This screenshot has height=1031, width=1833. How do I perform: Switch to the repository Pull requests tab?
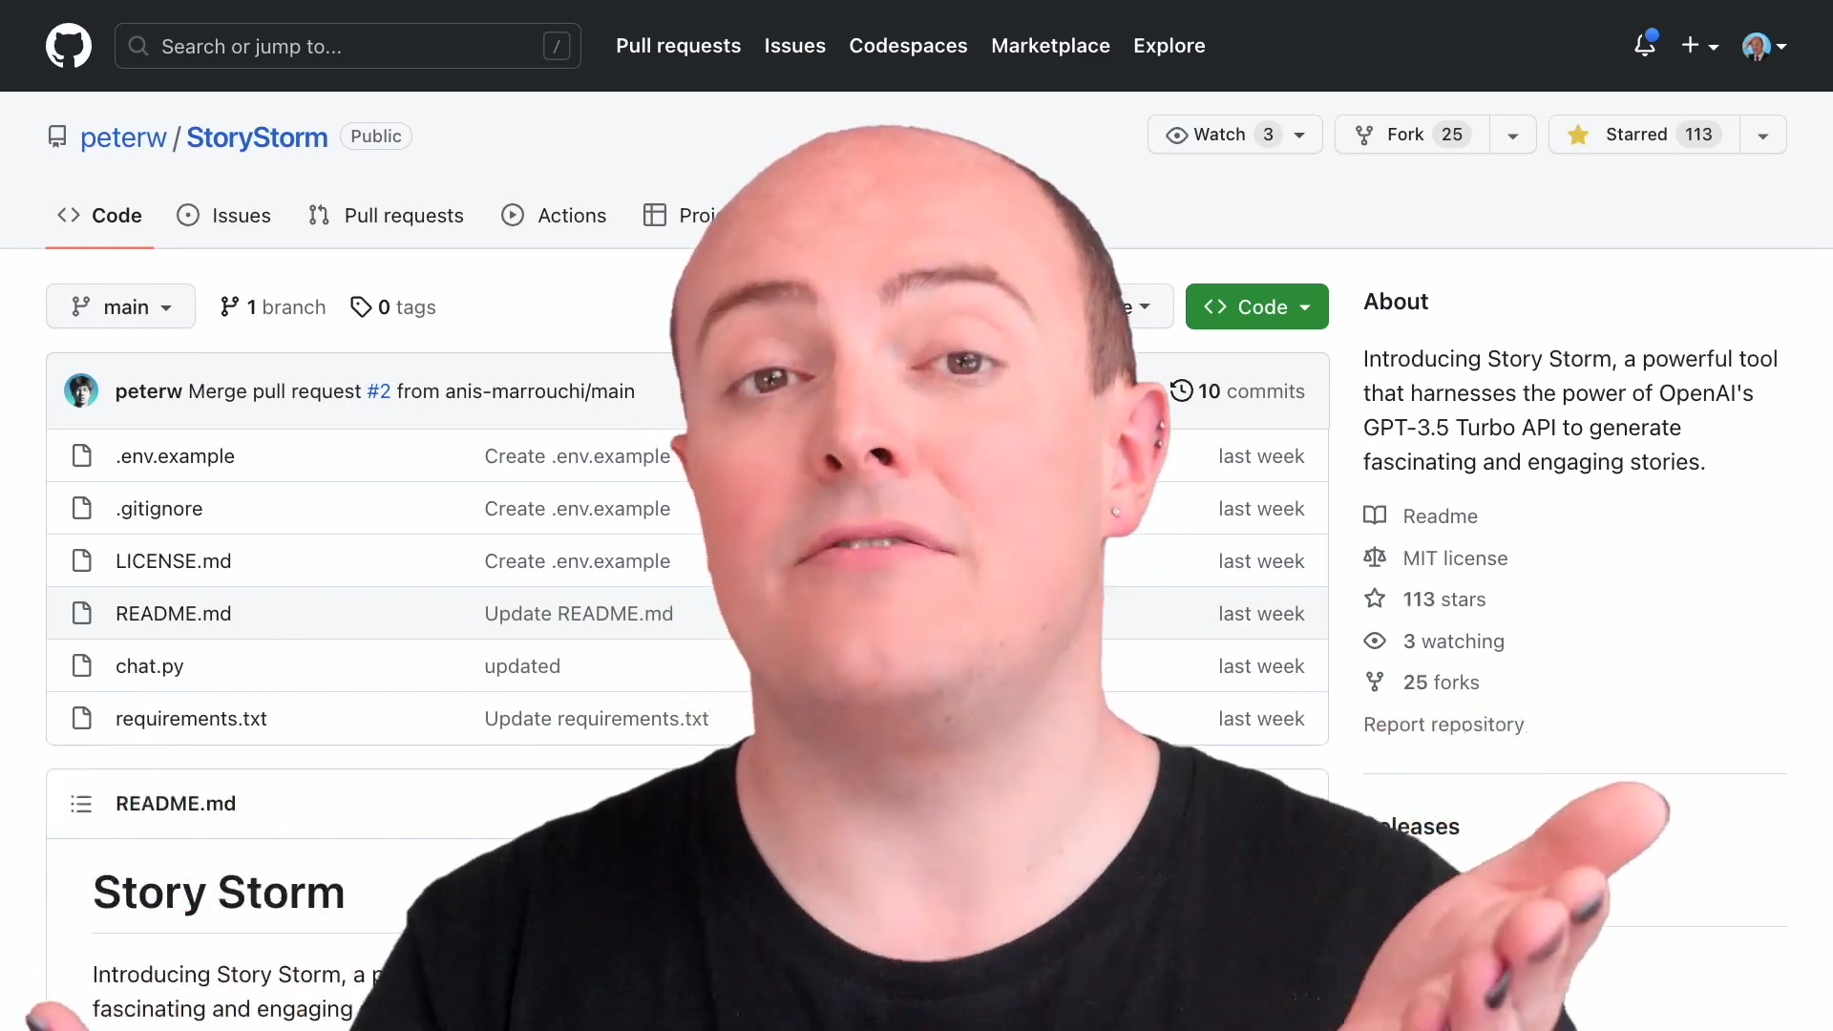(x=386, y=216)
